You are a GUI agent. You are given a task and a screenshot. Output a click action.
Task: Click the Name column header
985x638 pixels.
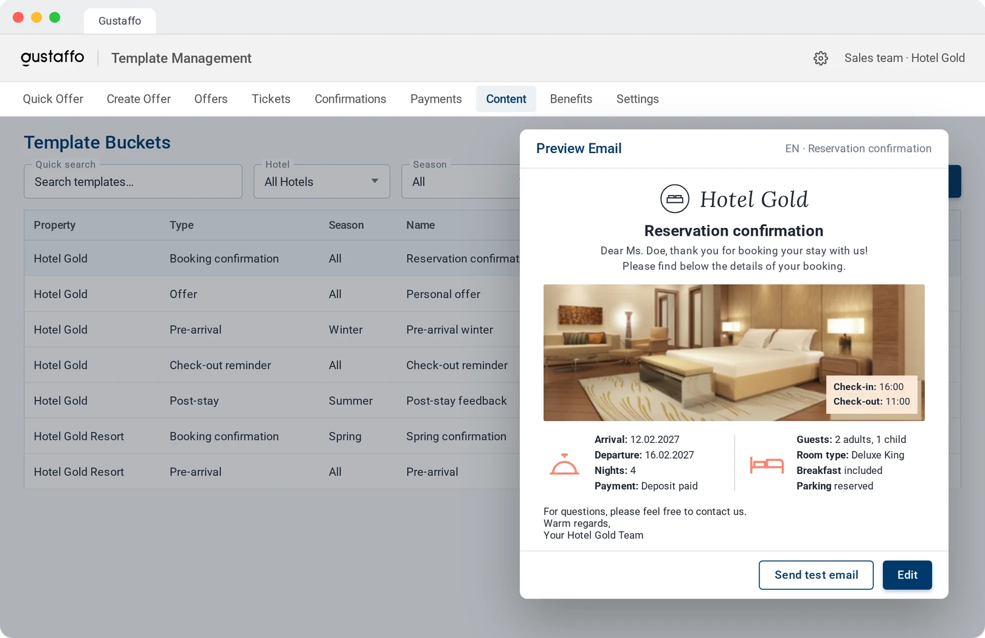[x=420, y=225]
